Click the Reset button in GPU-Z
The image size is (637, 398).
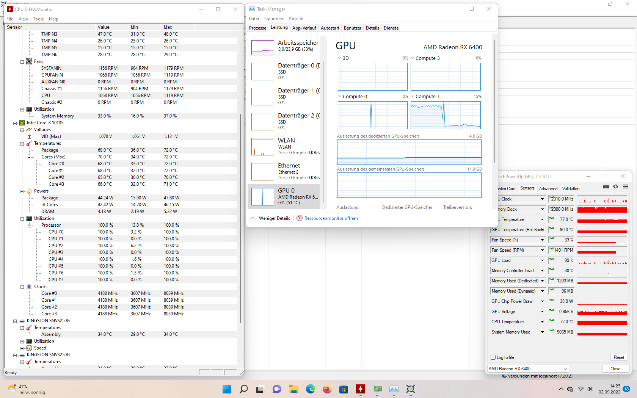click(x=619, y=357)
